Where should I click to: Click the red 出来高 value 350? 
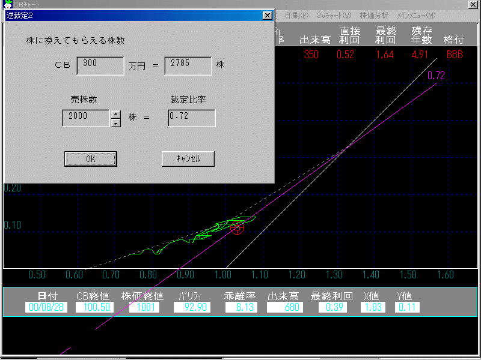pos(311,55)
